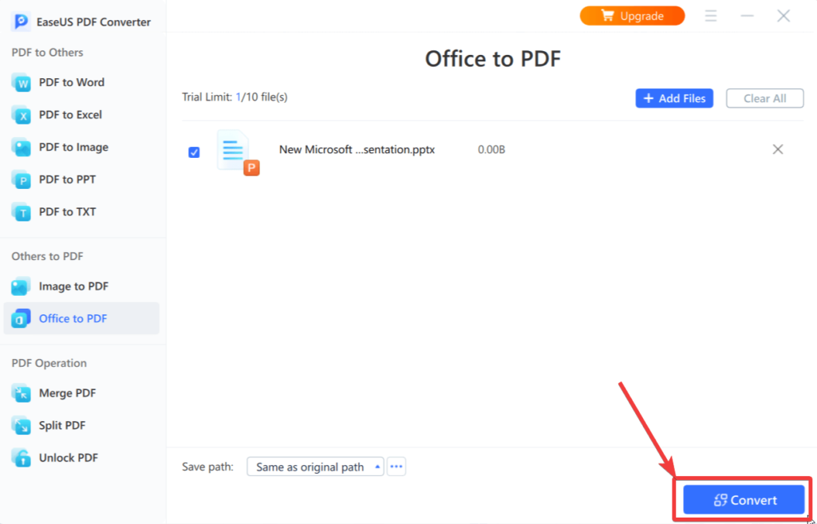This screenshot has width=817, height=524.
Task: Click the Unlock PDF icon
Action: pos(21,457)
